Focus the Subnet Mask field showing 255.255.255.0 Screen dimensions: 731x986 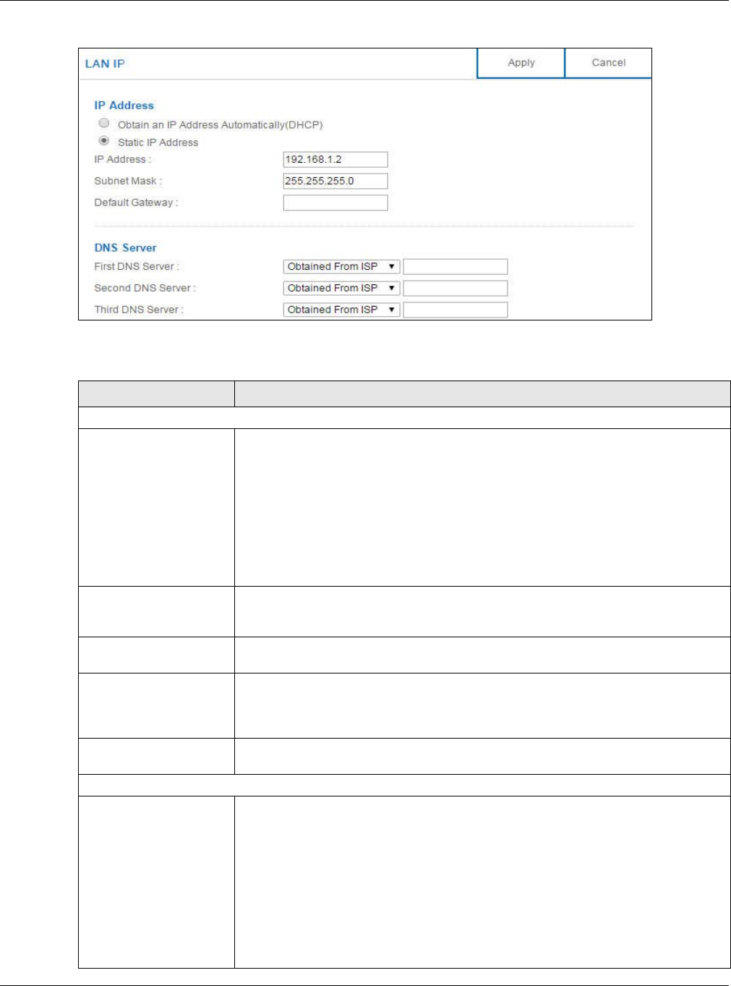point(335,182)
